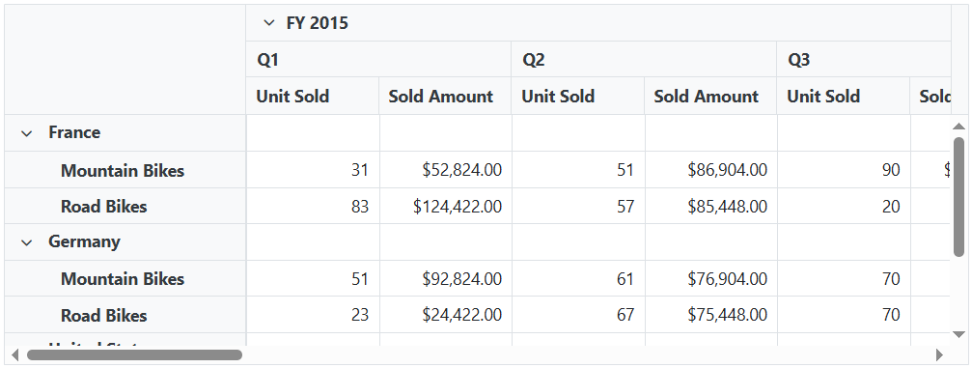Click cell value 83
The height and width of the screenshot is (368, 972).
(x=313, y=206)
